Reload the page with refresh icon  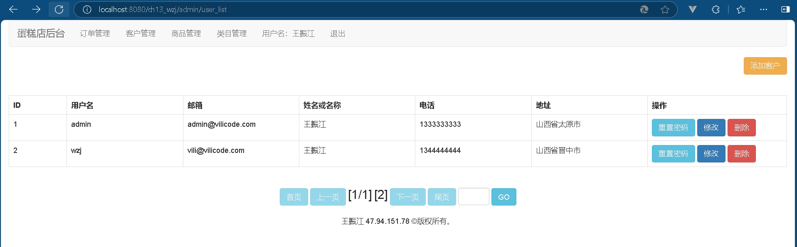pyautogui.click(x=59, y=10)
